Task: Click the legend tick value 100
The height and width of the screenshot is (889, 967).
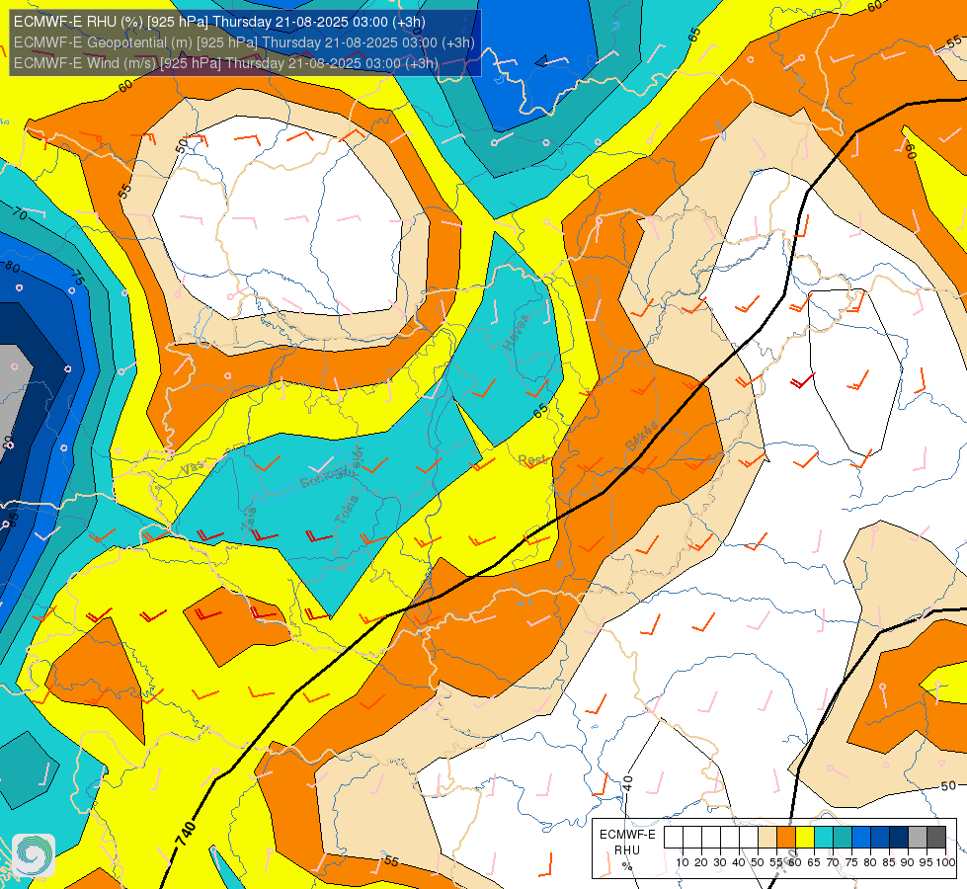Action: click(945, 862)
